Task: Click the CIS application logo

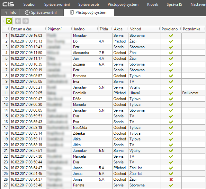Action: tap(8, 4)
